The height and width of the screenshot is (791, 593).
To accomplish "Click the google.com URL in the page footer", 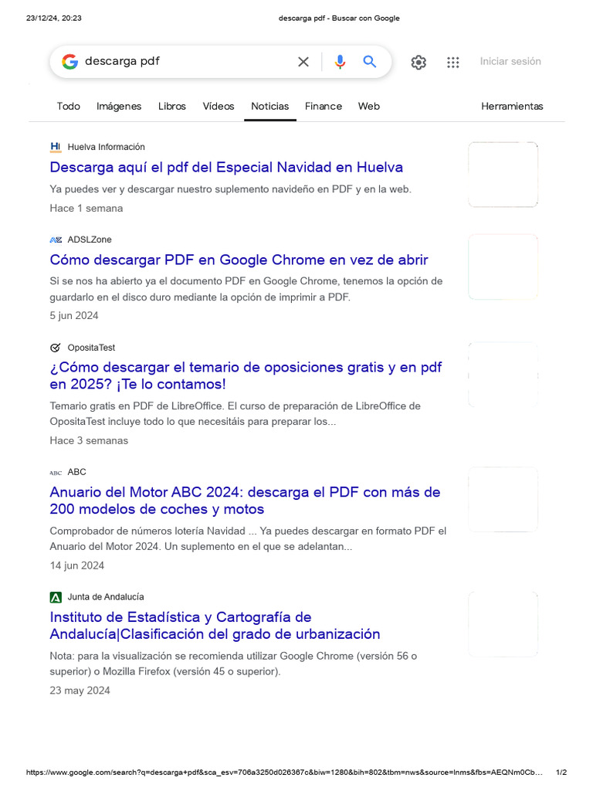I will coord(284,772).
